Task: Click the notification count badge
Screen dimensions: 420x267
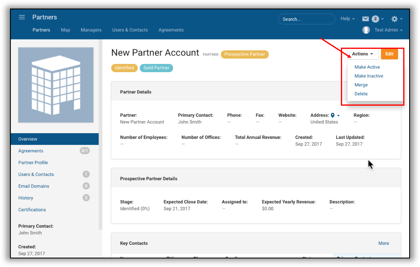Action: coord(376,19)
